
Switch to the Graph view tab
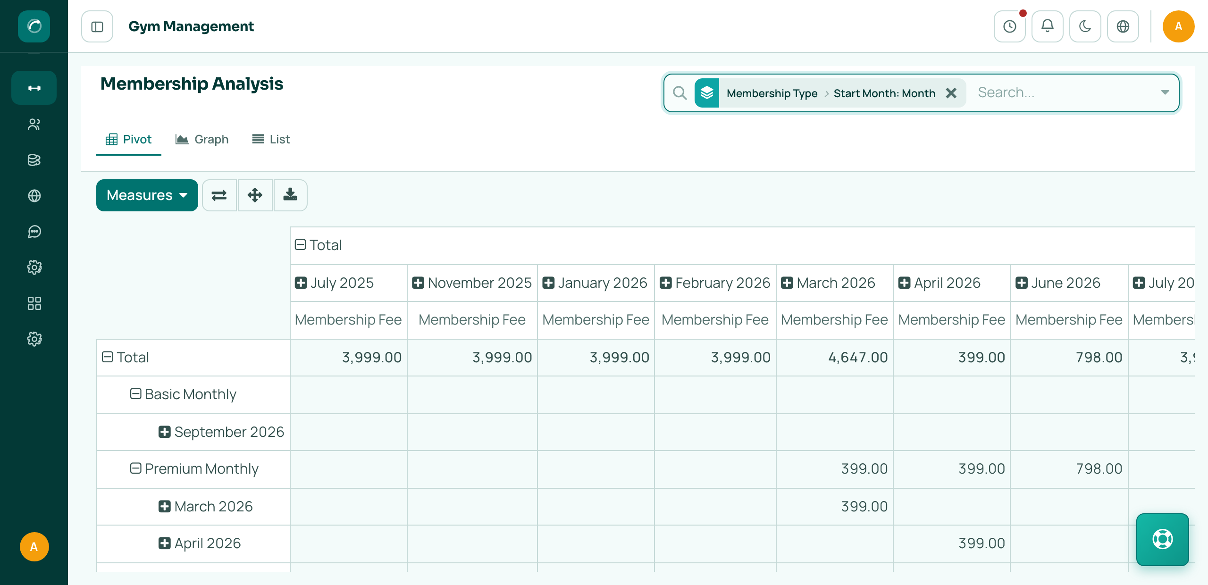point(202,139)
